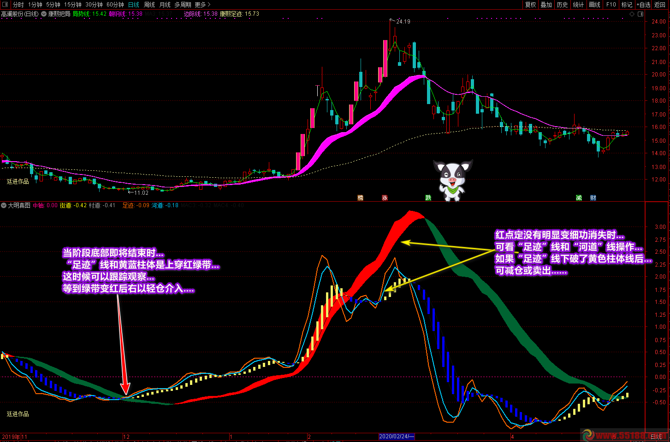Switch to the 60分钟 period tab

point(115,5)
